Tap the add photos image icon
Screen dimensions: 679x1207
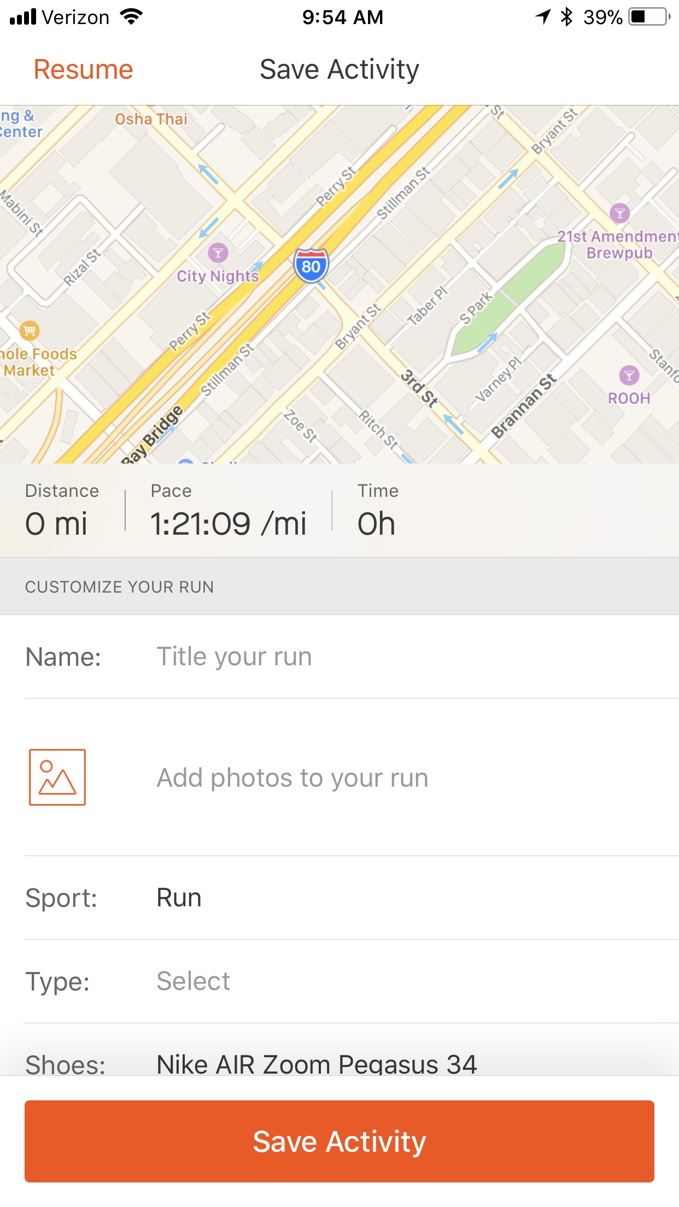click(57, 777)
